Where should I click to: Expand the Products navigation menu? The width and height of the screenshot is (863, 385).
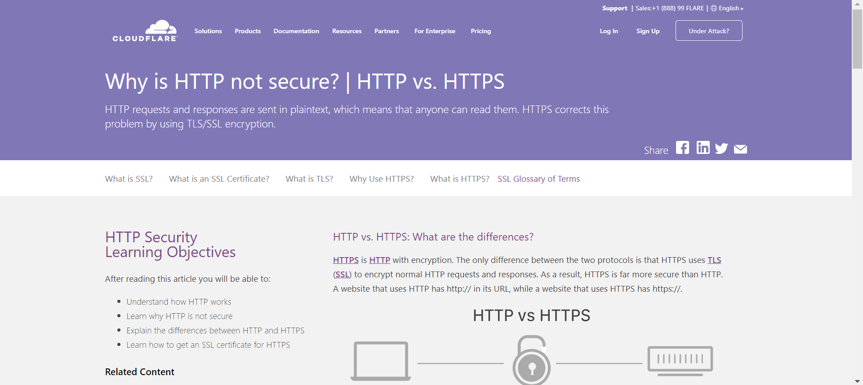click(248, 31)
